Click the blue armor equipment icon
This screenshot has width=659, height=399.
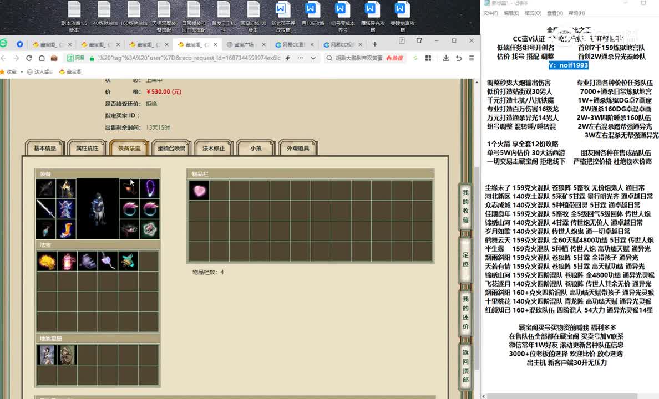[66, 209]
